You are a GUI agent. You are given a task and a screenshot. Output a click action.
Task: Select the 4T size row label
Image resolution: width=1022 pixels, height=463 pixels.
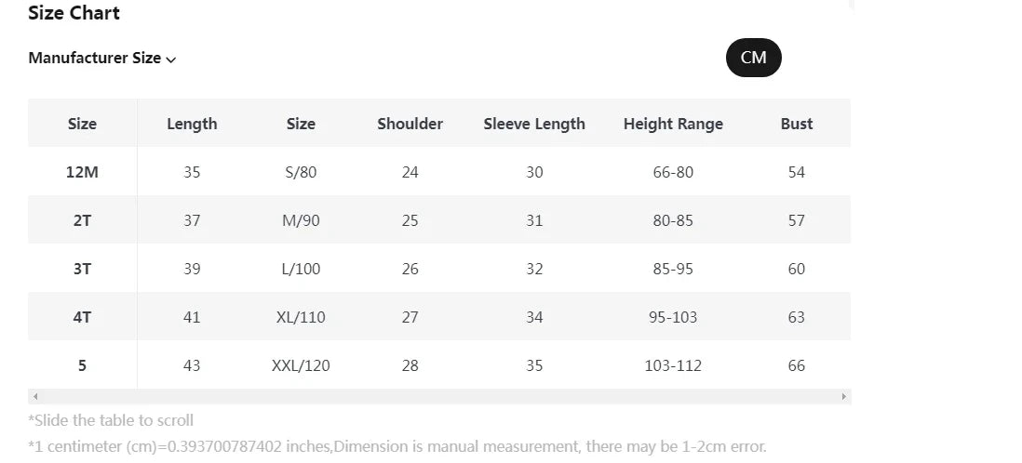pos(82,317)
